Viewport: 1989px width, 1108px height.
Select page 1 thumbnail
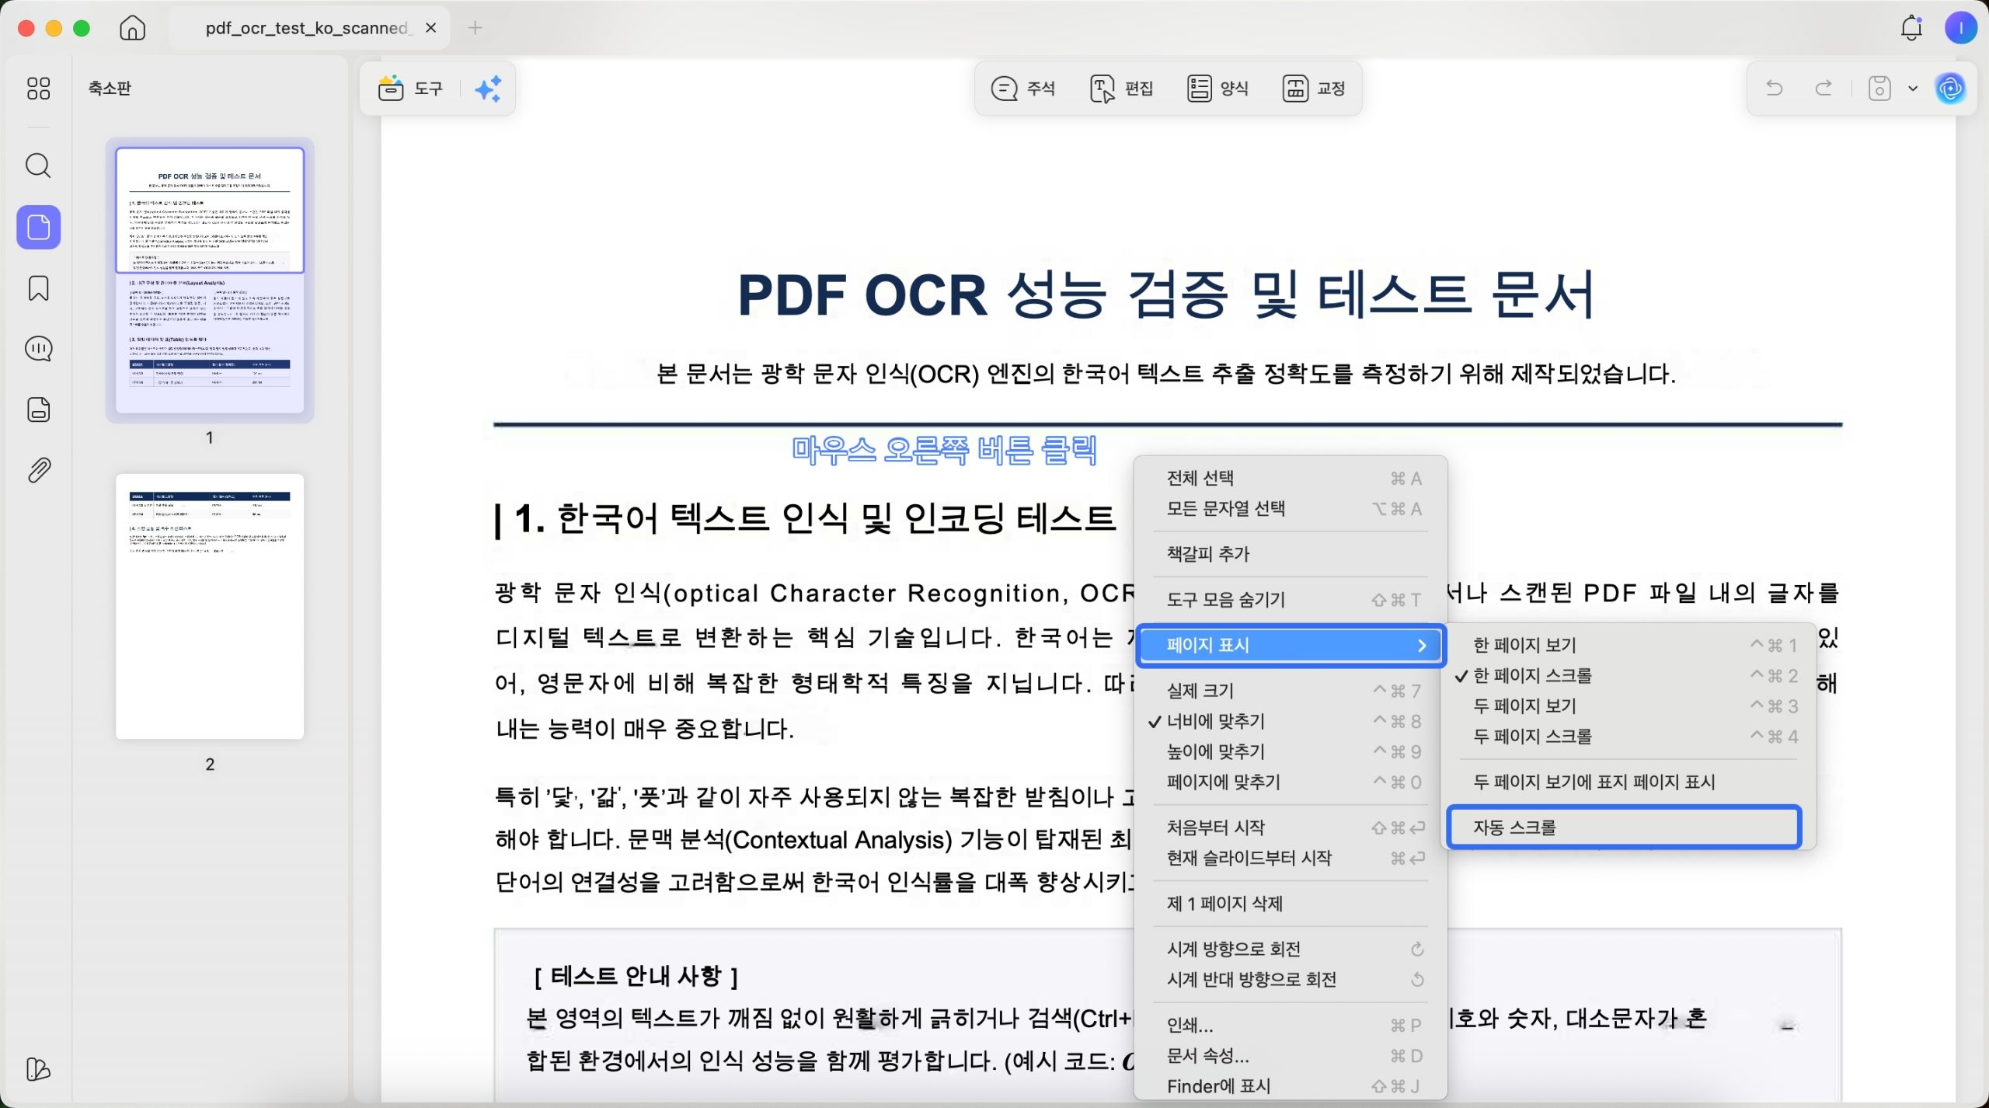(x=210, y=280)
